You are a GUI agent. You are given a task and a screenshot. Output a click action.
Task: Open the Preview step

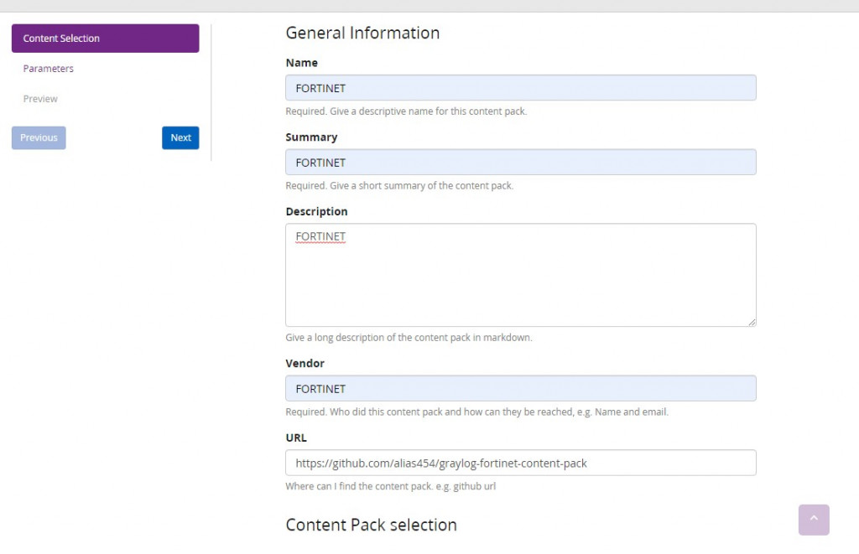(40, 99)
